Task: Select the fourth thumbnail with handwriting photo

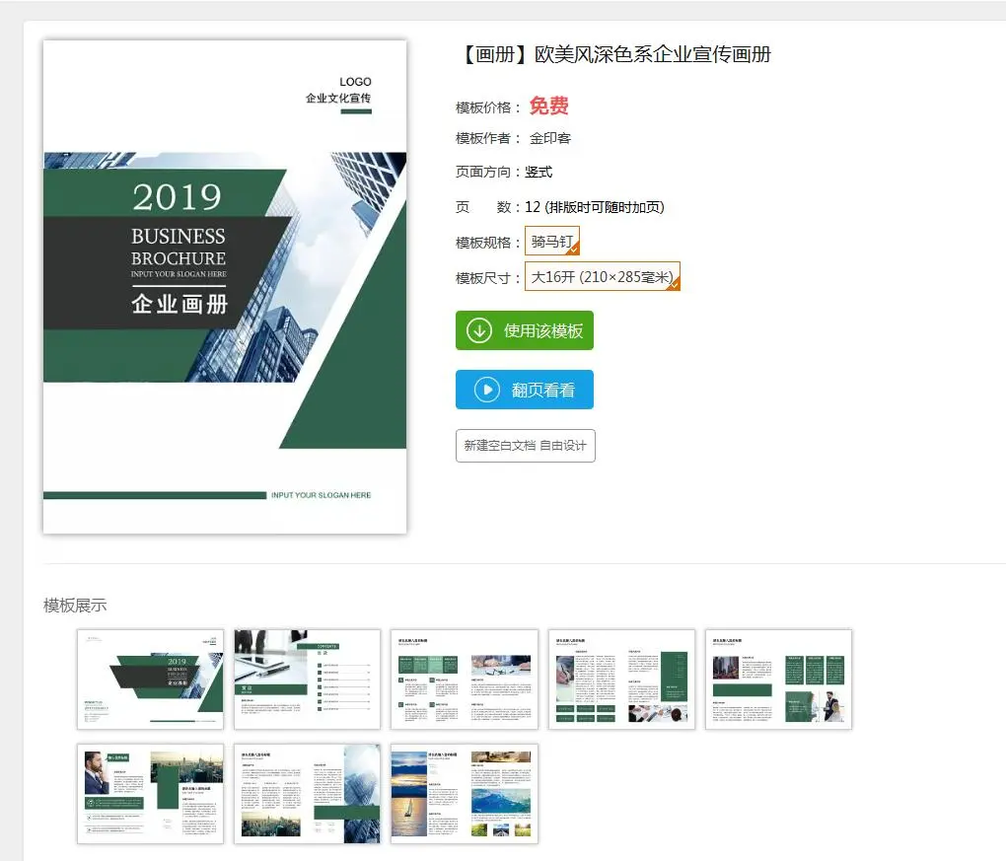Action: (621, 680)
